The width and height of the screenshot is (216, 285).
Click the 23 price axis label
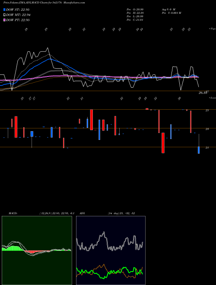207,129
